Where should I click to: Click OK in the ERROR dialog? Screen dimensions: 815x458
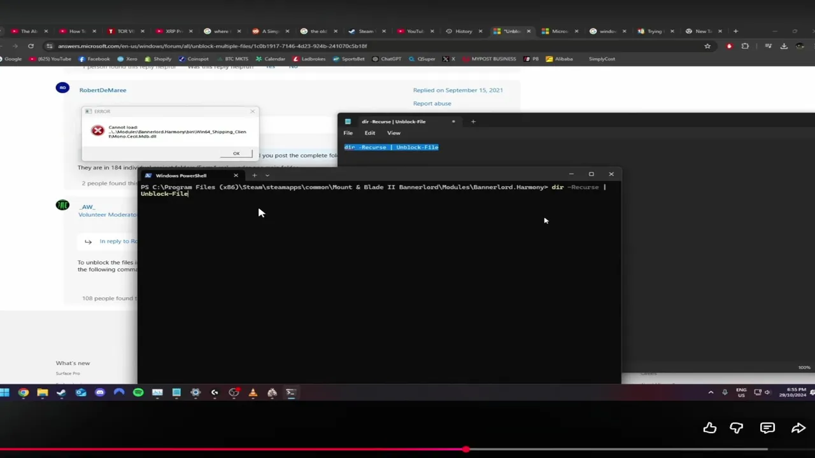pyautogui.click(x=236, y=153)
